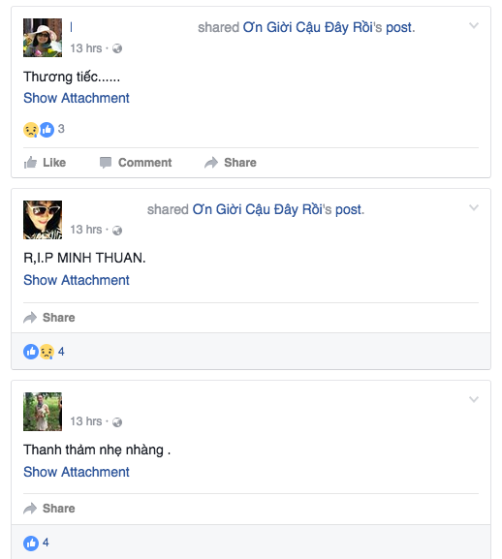The width and height of the screenshot is (502, 559).
Task: Open the options chevron on the Thanh thản post
Action: pos(474,399)
